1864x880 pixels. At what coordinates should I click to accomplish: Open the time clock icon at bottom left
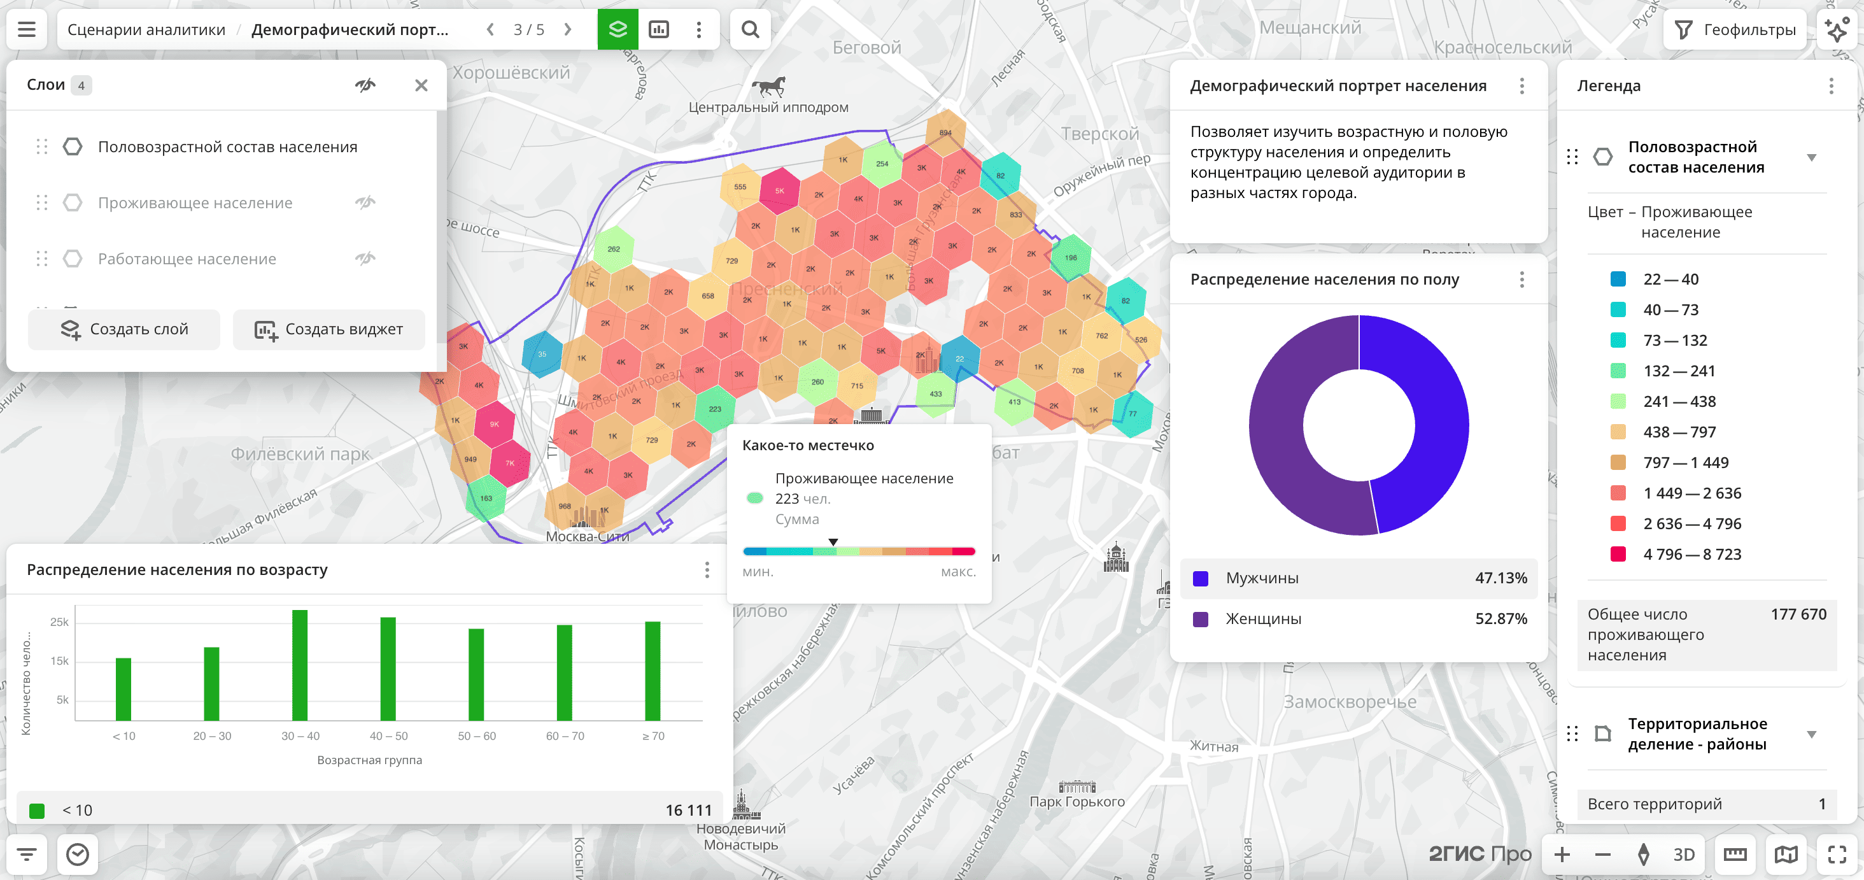78,855
